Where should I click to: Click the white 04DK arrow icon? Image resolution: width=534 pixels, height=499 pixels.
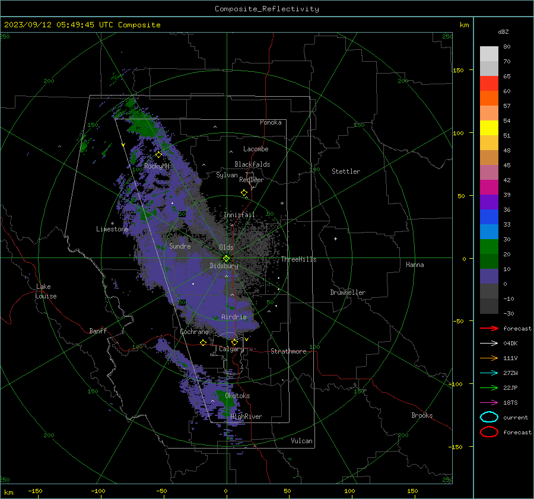click(x=489, y=343)
